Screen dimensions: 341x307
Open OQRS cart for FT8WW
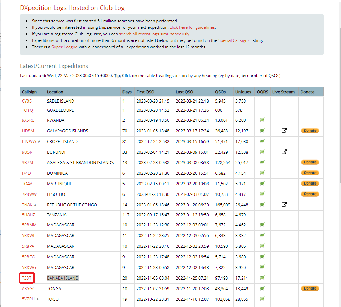coord(262,141)
